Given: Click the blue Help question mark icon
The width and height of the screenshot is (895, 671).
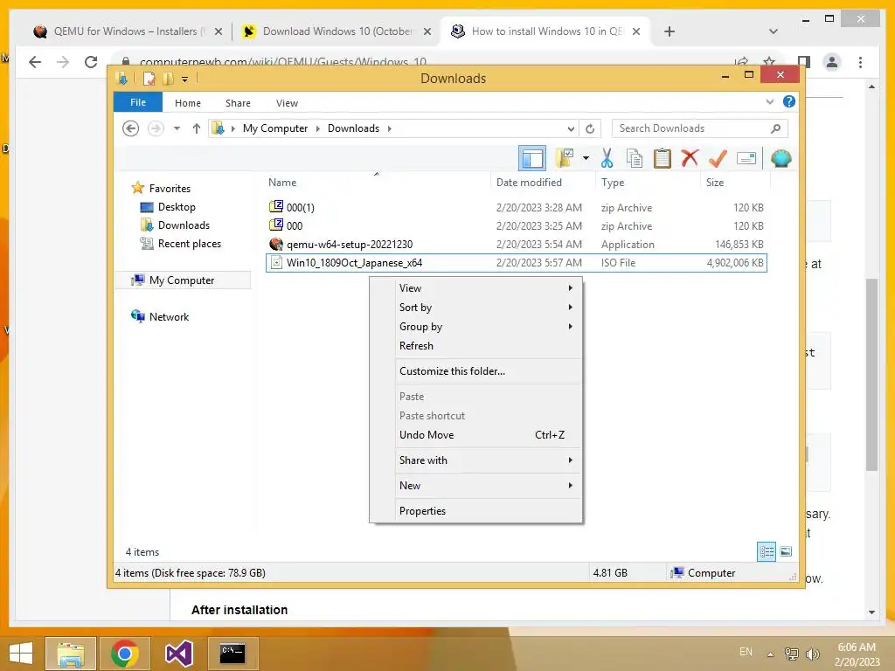Looking at the screenshot, I should (789, 101).
